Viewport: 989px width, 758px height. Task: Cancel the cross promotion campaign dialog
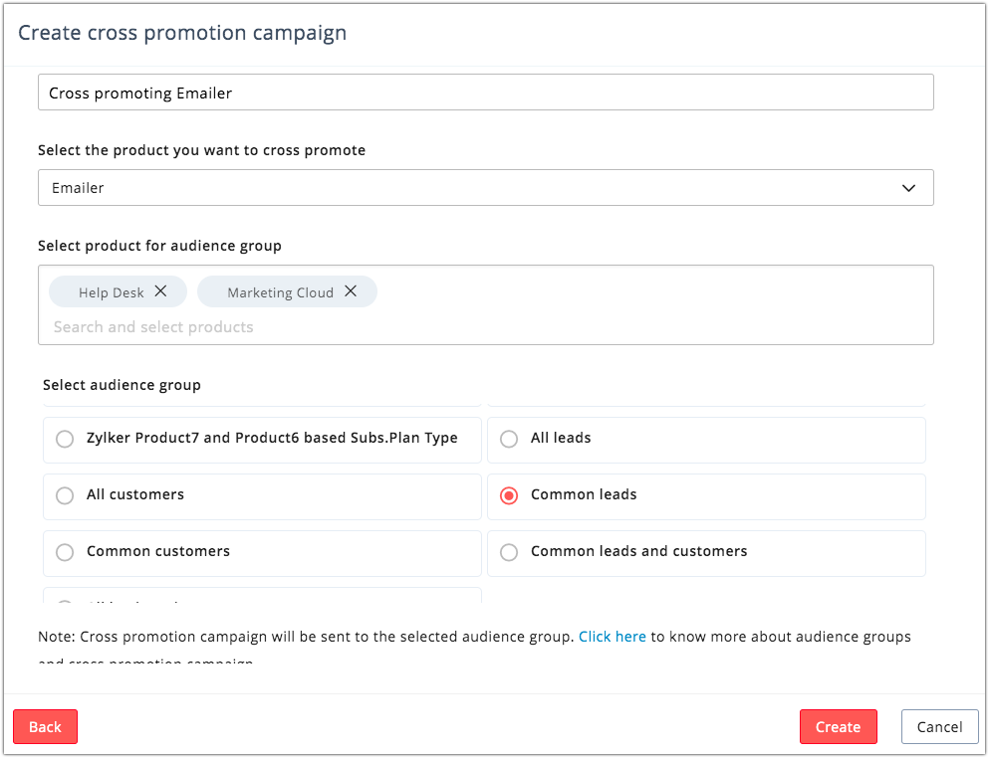click(x=939, y=727)
